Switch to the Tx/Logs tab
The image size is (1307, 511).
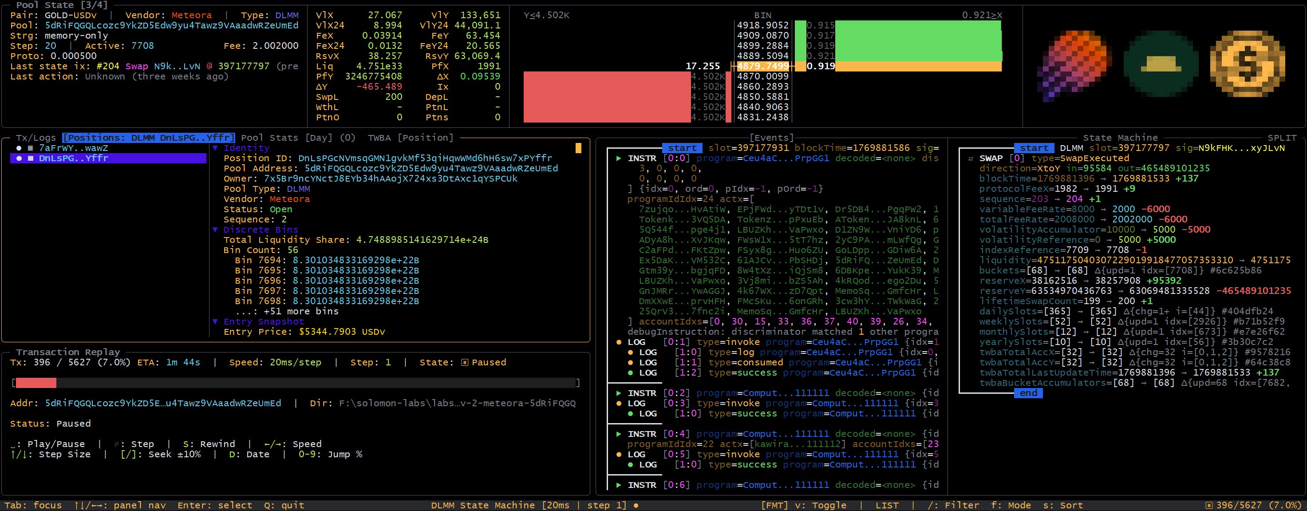(x=36, y=138)
